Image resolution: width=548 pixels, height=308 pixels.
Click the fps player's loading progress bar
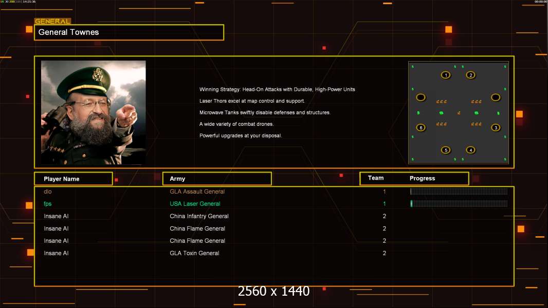tap(459, 204)
